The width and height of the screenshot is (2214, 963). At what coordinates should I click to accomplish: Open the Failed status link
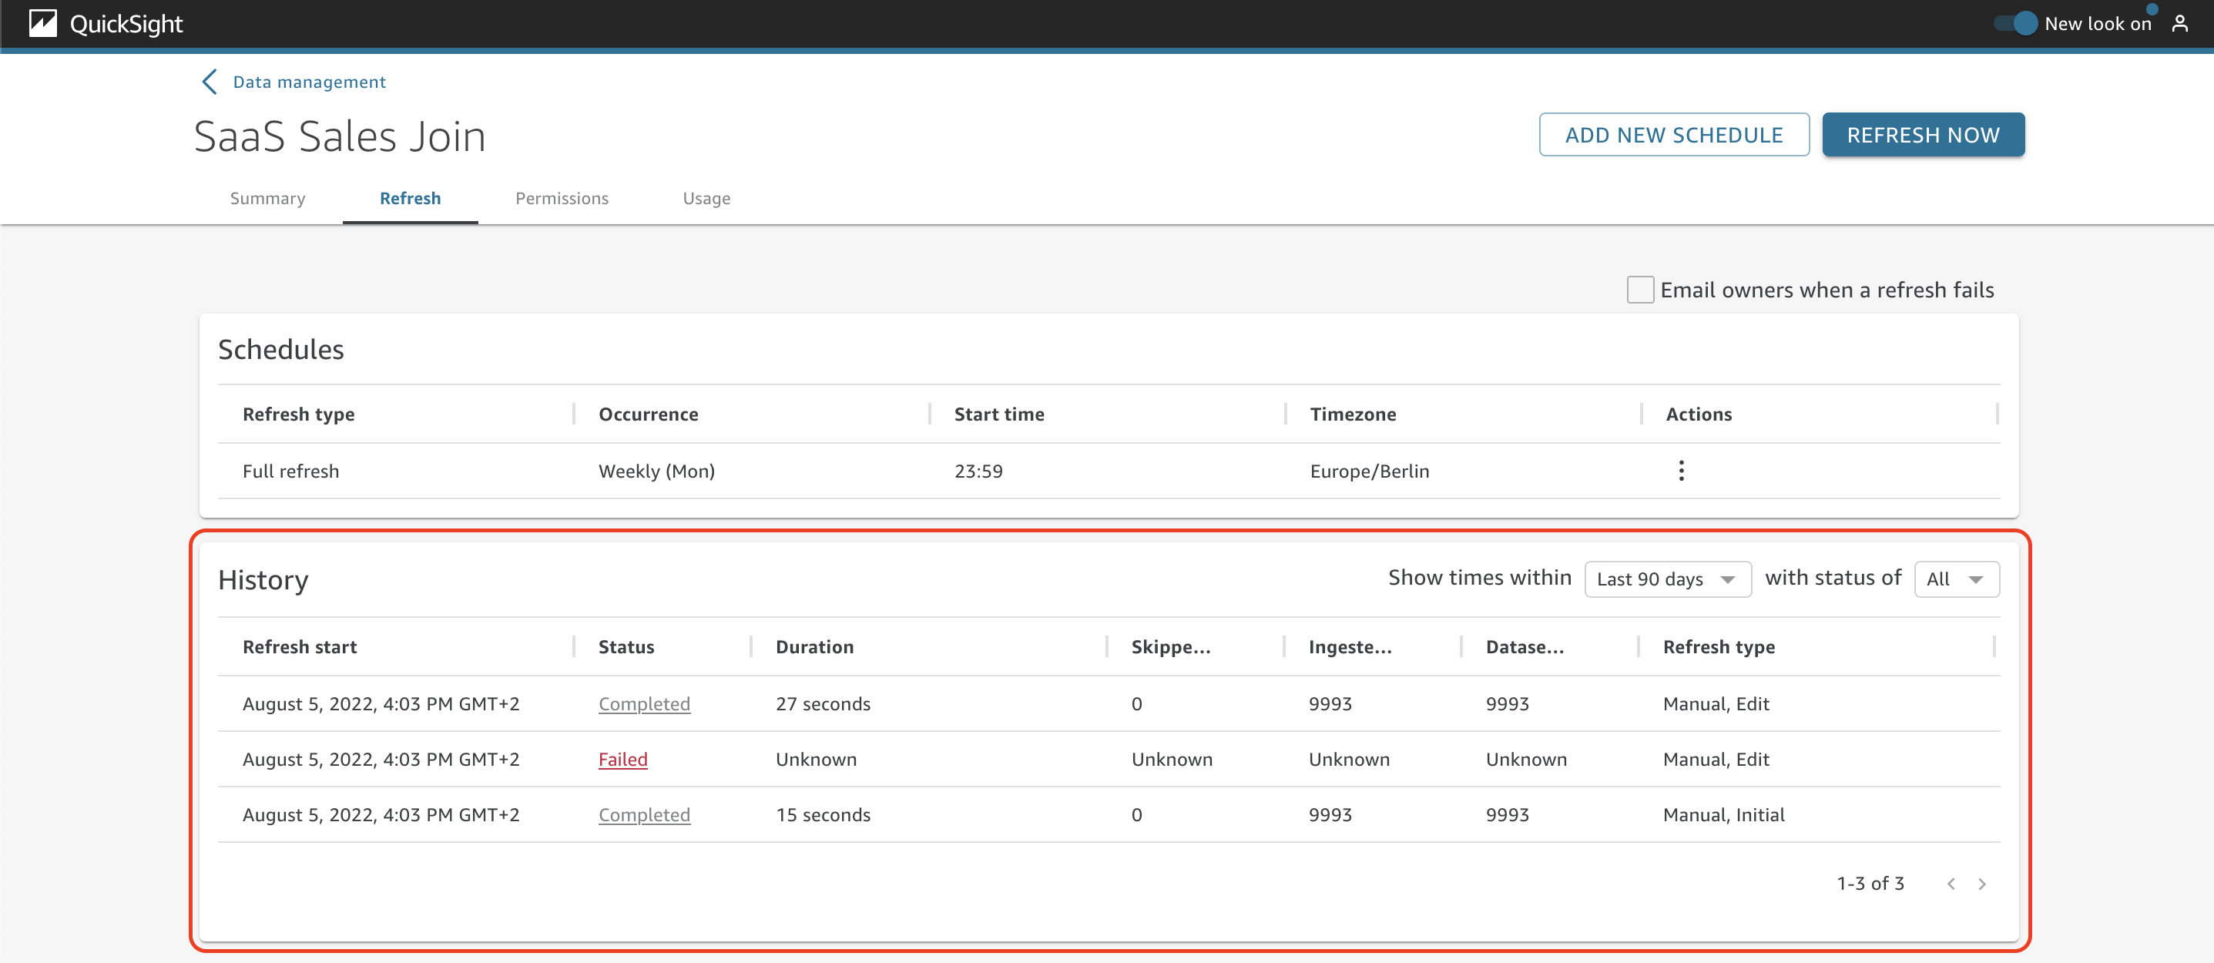(x=622, y=759)
